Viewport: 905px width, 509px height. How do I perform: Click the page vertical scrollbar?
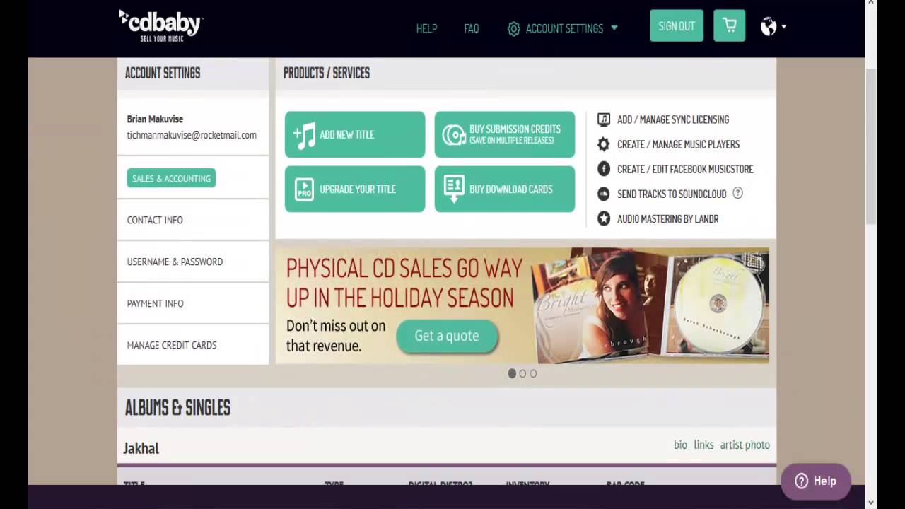click(871, 145)
